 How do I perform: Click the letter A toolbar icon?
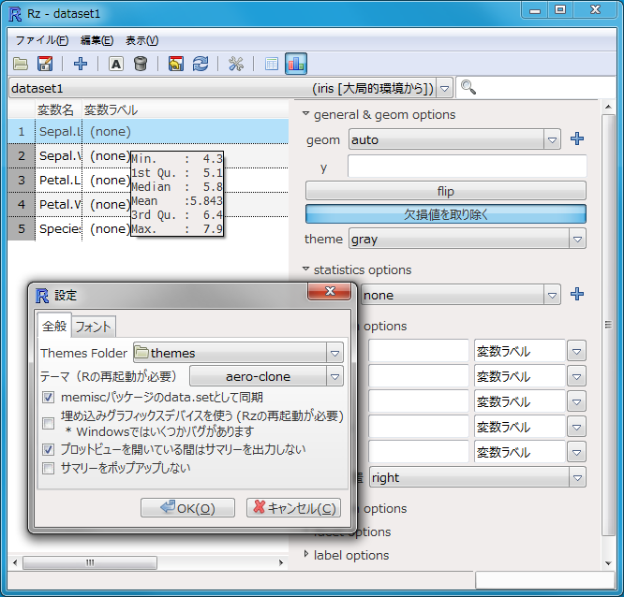tap(116, 64)
